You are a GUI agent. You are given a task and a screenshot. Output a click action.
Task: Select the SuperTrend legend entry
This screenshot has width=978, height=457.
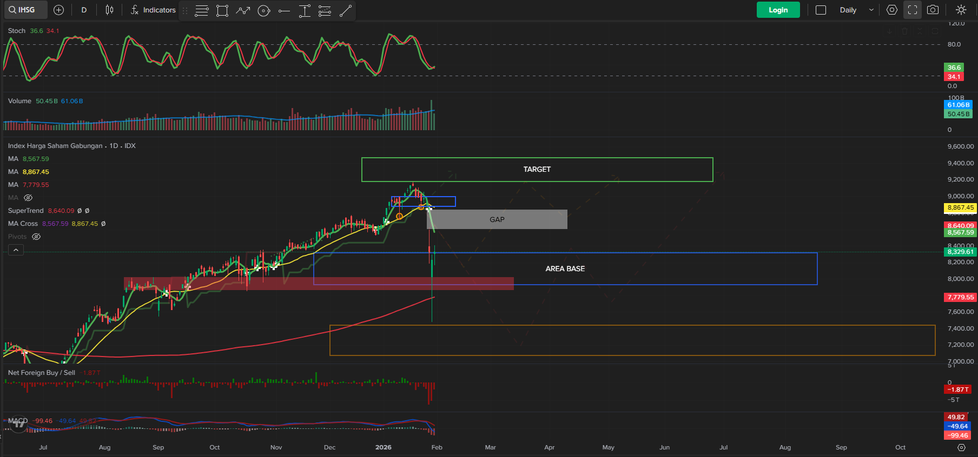pos(49,211)
